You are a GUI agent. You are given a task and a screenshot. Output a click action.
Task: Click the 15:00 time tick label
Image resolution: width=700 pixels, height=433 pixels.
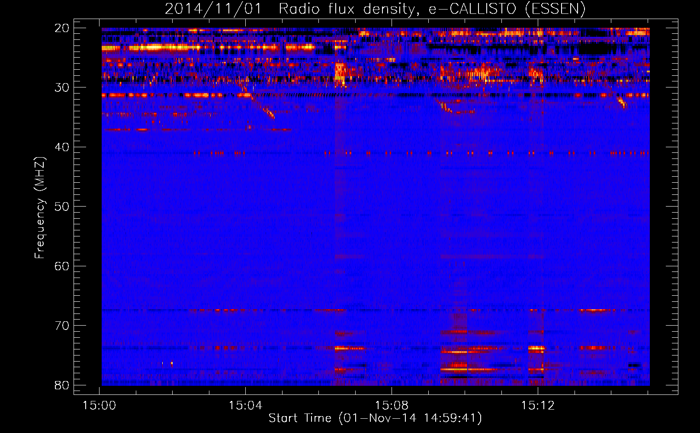100,406
